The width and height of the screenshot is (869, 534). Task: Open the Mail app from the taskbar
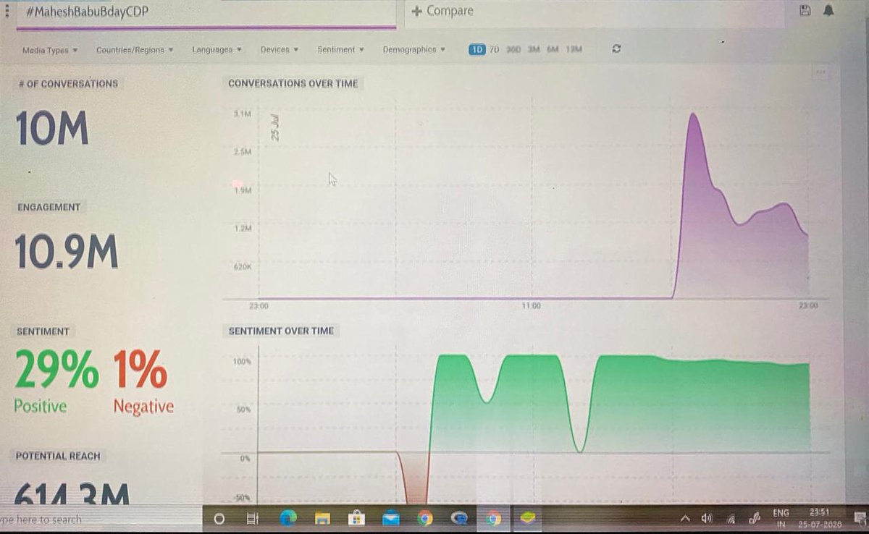point(390,519)
